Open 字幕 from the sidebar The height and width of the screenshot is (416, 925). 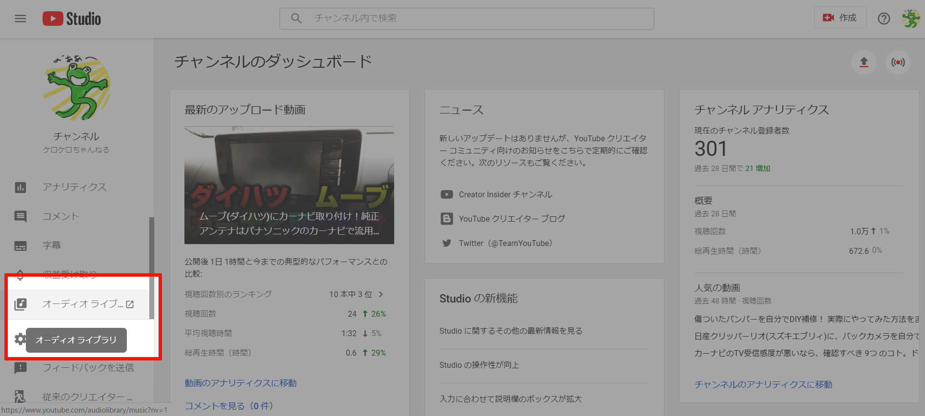click(51, 246)
